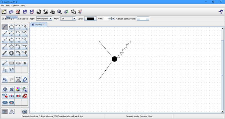Open the grid Type dropdown arrow

click(x=51, y=19)
